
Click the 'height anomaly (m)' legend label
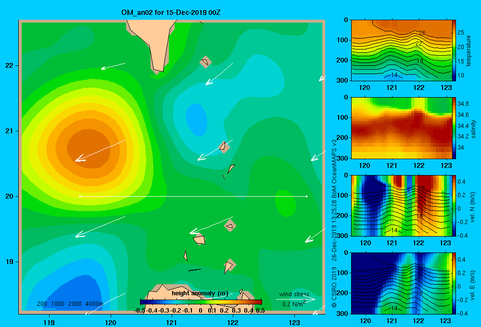click(200, 293)
